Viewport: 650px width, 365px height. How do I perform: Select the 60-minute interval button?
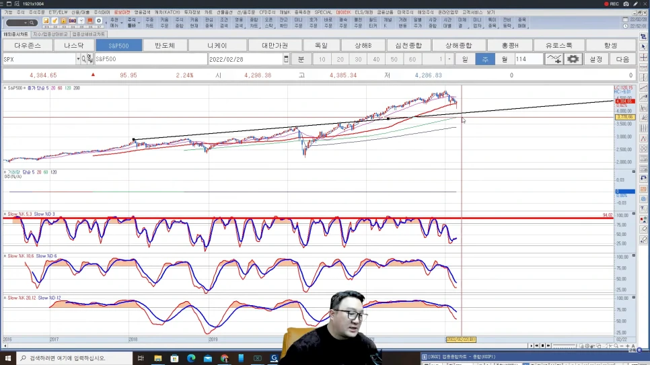412,59
